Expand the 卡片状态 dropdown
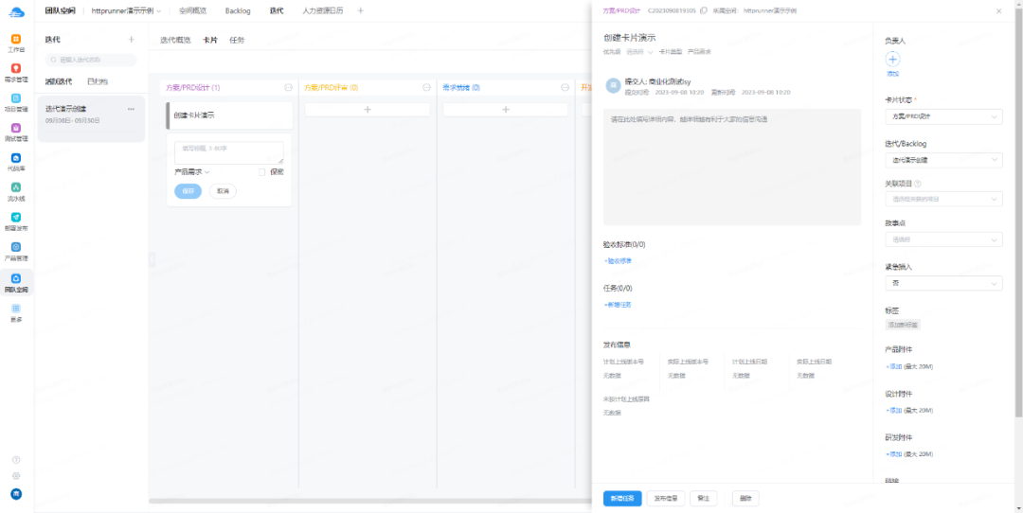This screenshot has height=513, width=1023. [x=943, y=116]
